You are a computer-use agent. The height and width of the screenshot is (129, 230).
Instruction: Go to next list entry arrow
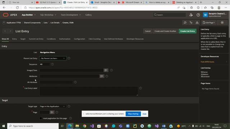[x=10, y=31]
